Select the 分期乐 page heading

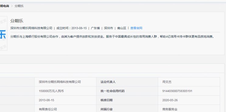pos(17,21)
